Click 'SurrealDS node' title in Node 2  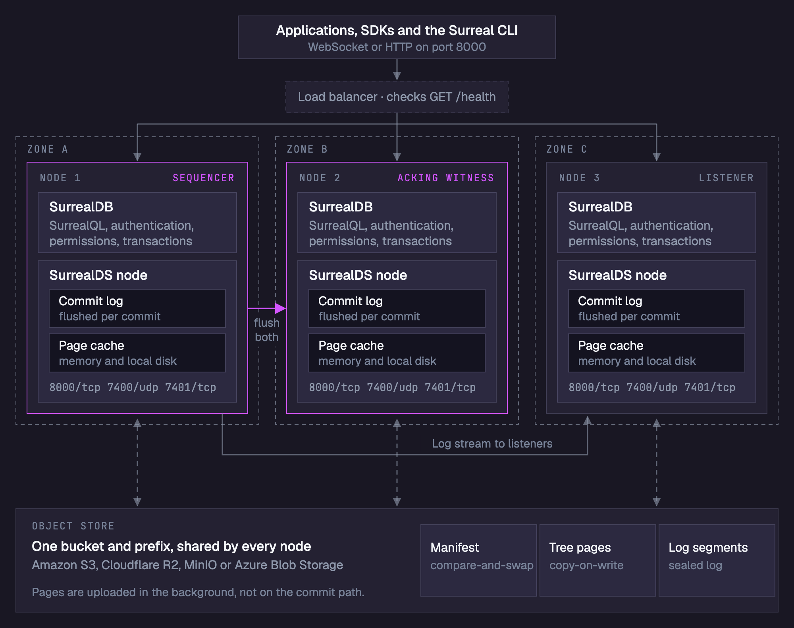click(358, 275)
